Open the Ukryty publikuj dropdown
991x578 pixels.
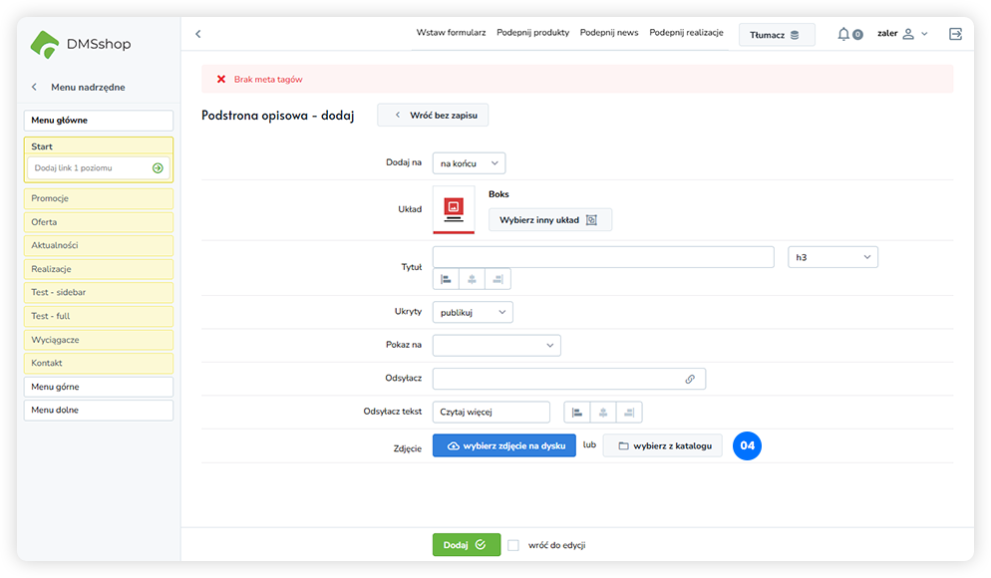click(473, 312)
